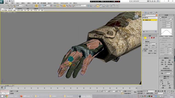Image resolution: width=175 pixels, height=98 pixels.
Task: Click the Redo arrow in main toolbar
Action: pyautogui.click(x=5, y=5)
